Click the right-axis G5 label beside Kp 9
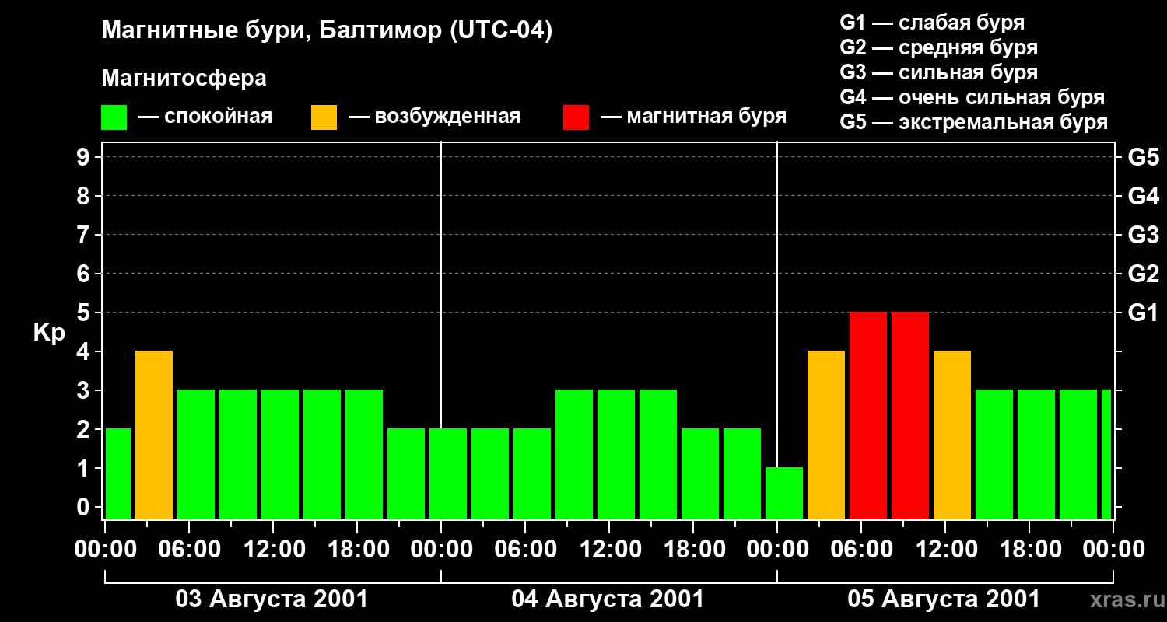The image size is (1167, 622). (1144, 157)
